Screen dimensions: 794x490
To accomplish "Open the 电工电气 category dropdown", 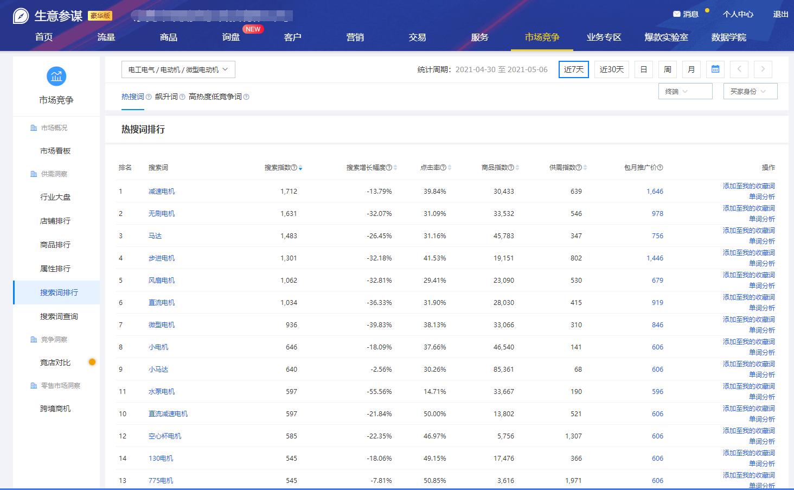I will 178,69.
